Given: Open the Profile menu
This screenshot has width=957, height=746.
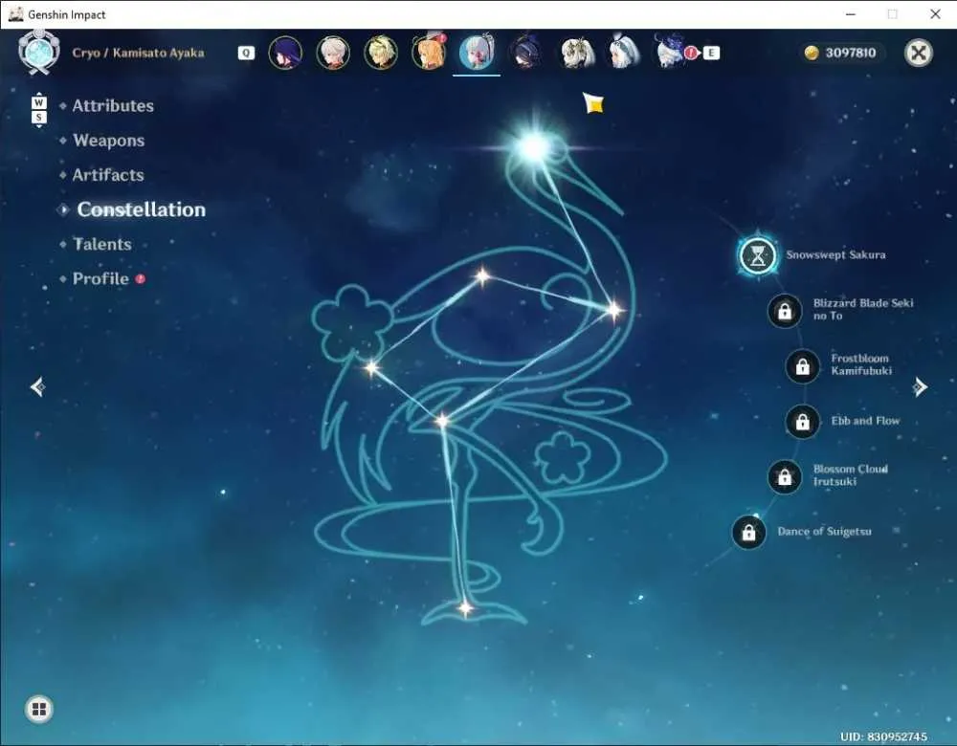Looking at the screenshot, I should point(100,278).
